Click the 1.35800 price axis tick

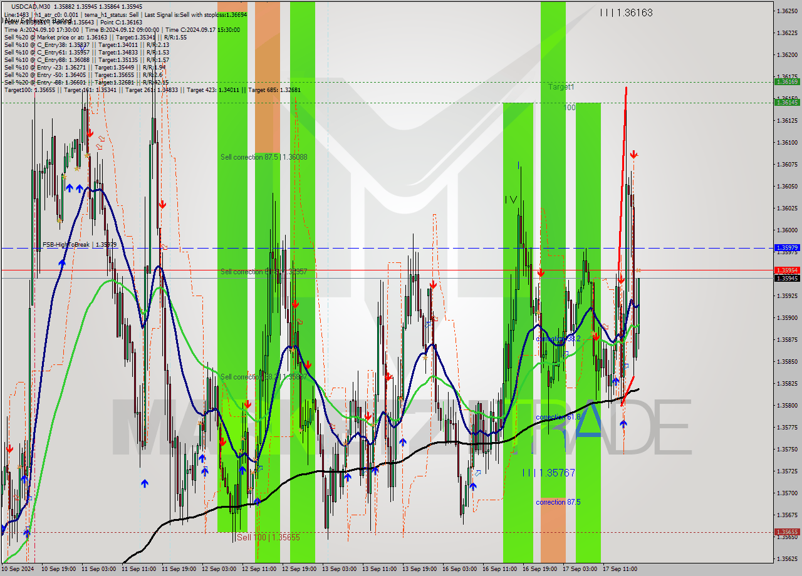(787, 406)
